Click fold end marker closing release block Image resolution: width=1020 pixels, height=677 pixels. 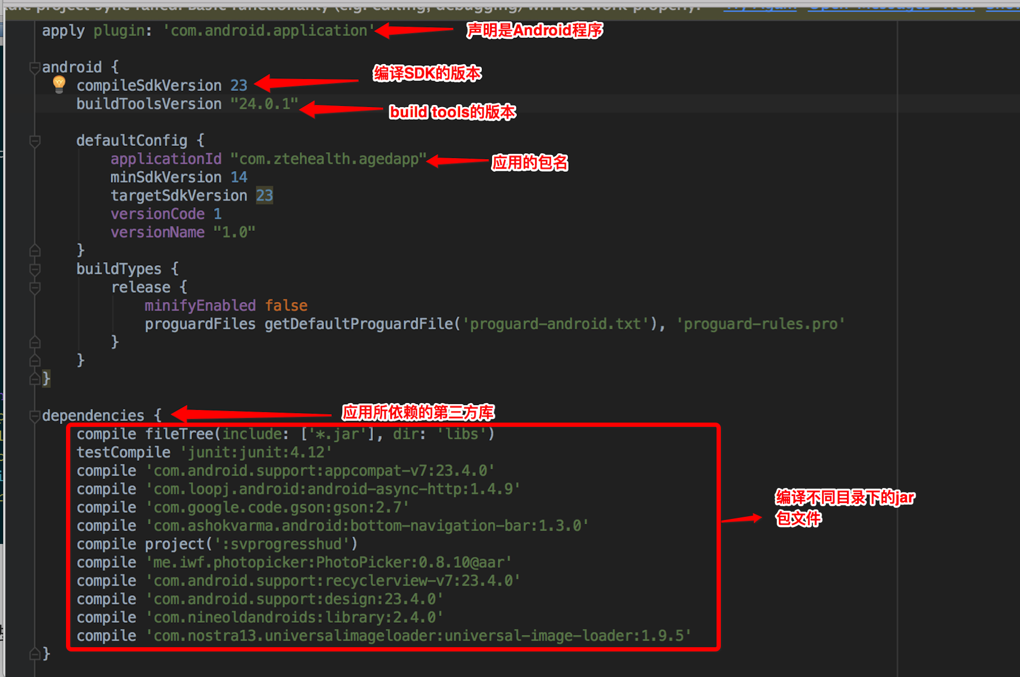click(x=35, y=342)
